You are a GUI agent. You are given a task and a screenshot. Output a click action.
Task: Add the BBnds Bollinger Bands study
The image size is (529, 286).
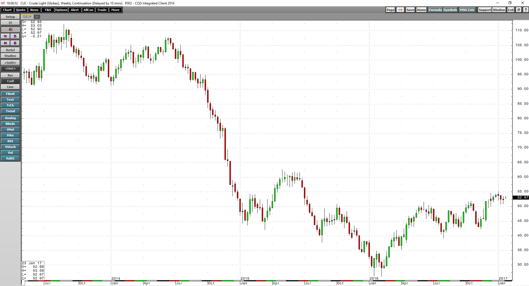point(10,124)
